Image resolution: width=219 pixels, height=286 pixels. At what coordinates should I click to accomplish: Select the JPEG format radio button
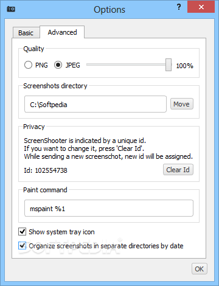58,65
